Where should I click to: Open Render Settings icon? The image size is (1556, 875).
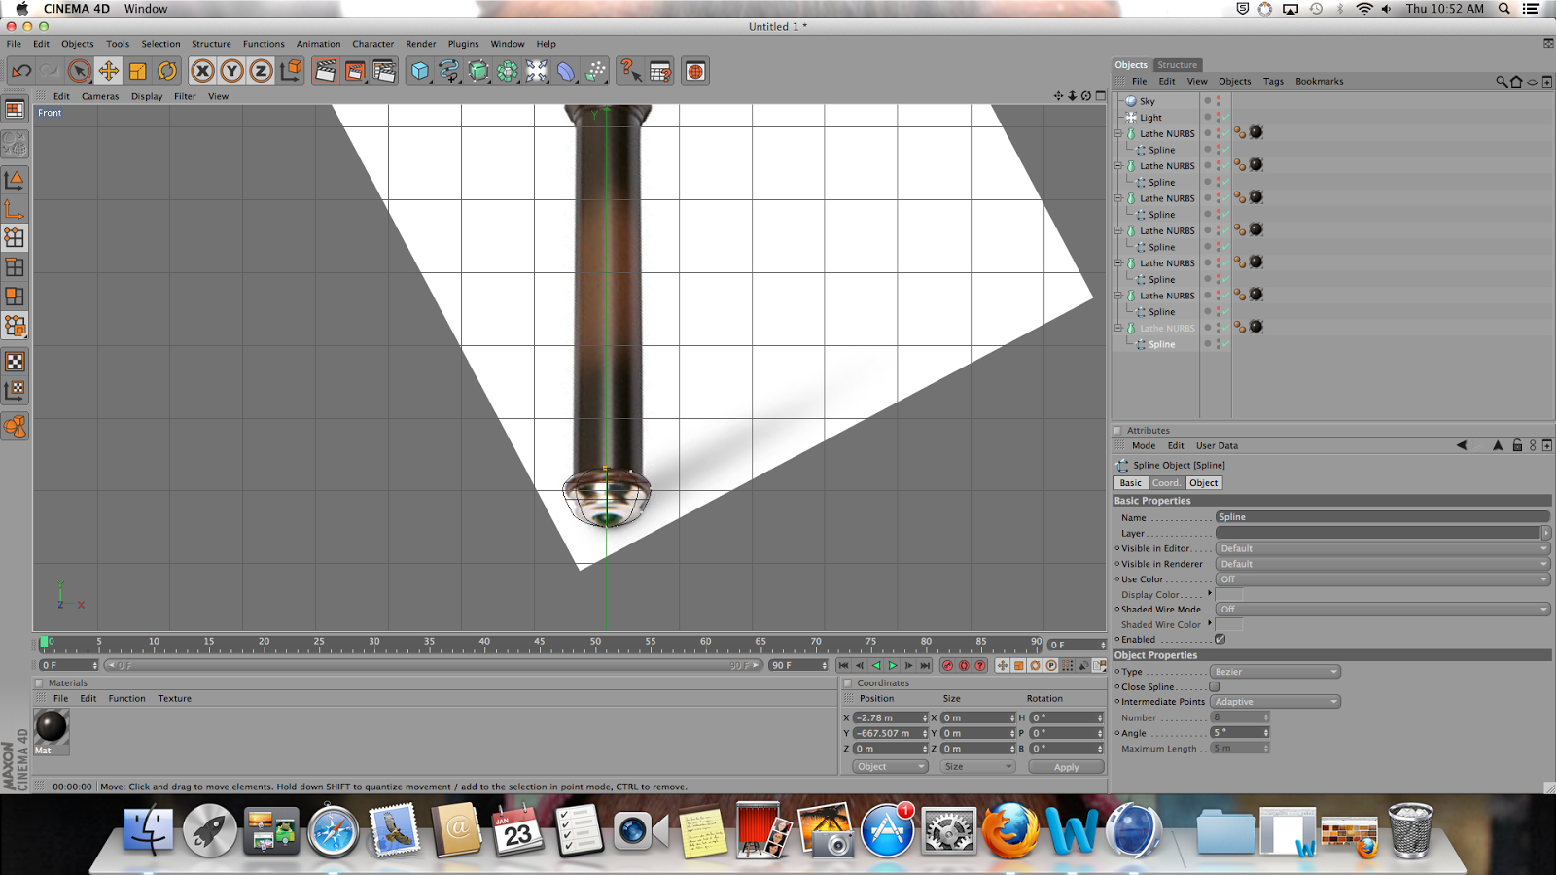tap(384, 71)
